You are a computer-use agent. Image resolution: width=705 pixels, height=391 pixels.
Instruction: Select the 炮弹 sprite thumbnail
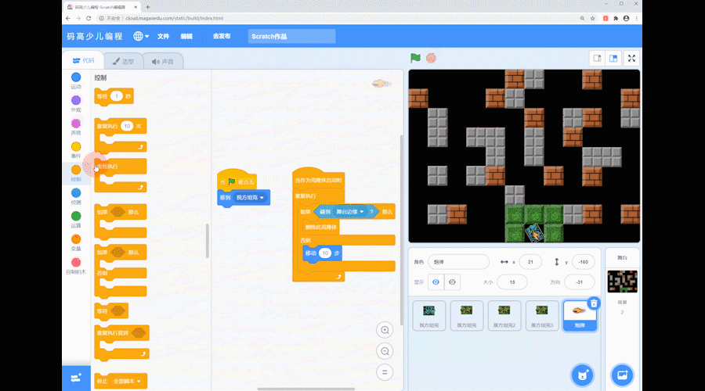580,317
